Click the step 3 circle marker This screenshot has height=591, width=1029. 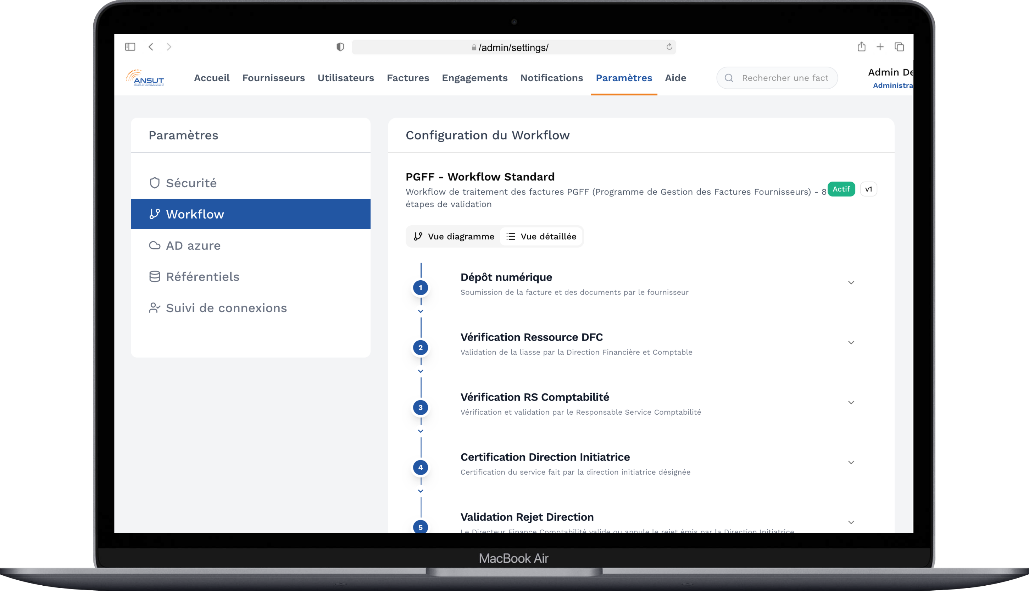421,408
